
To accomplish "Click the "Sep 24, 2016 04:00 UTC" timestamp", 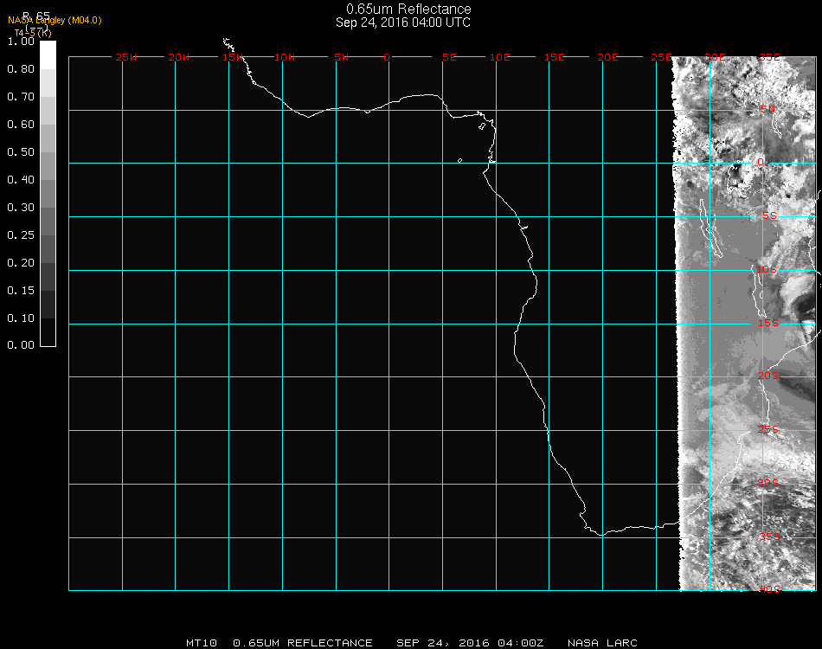I will [403, 22].
